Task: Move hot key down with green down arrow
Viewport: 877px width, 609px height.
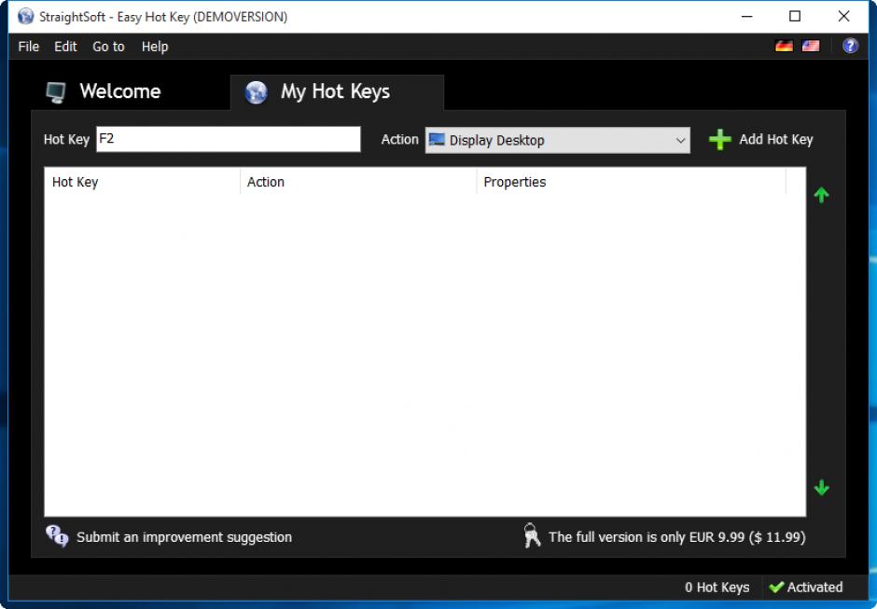Action: tap(821, 488)
